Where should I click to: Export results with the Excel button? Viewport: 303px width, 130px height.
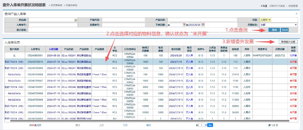(x=285, y=30)
